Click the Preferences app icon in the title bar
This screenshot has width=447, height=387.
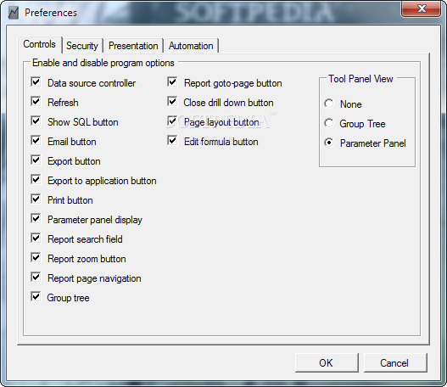[x=13, y=13]
